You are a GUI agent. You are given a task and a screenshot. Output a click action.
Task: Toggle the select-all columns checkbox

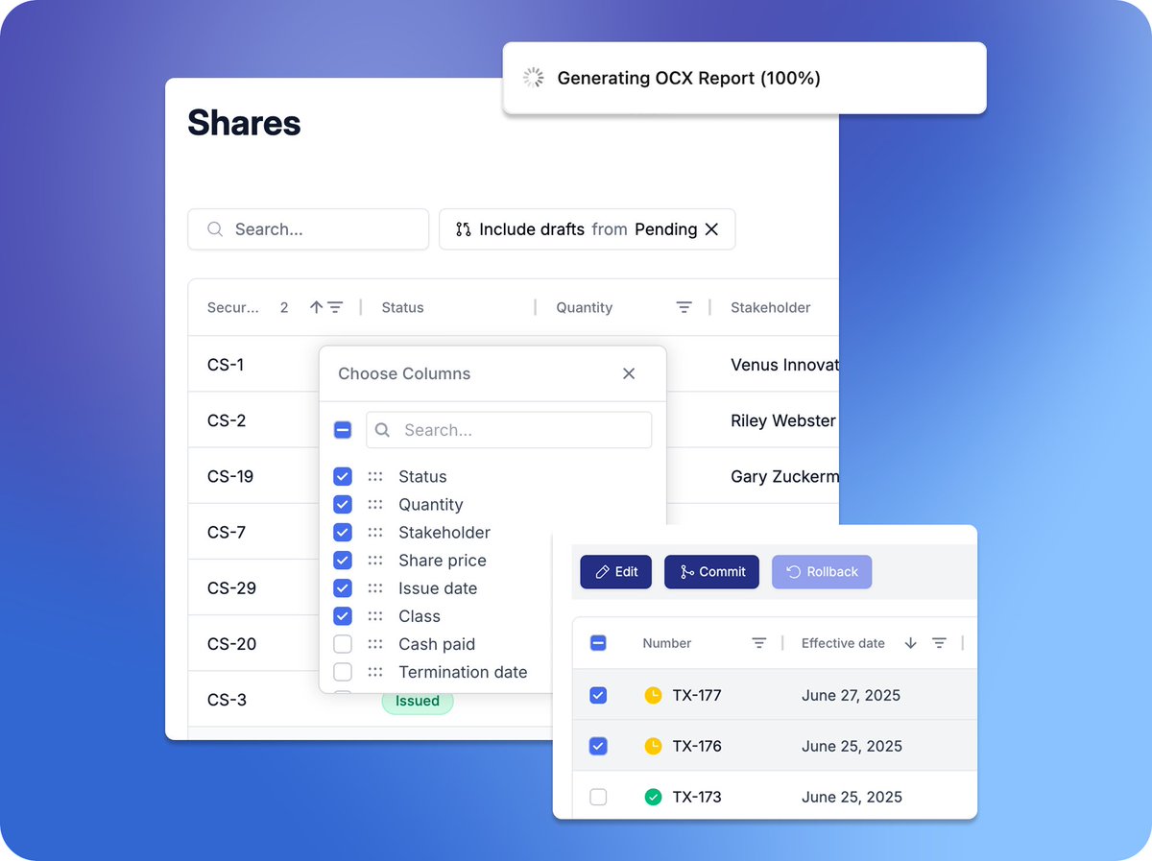(x=343, y=430)
